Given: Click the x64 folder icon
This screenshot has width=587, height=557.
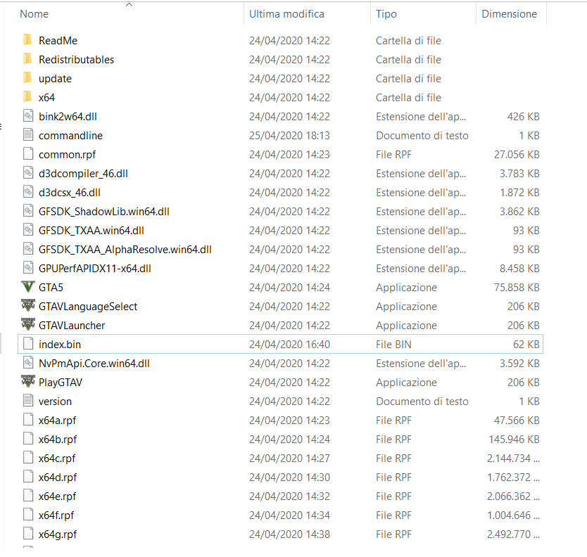Looking at the screenshot, I should click(x=27, y=97).
